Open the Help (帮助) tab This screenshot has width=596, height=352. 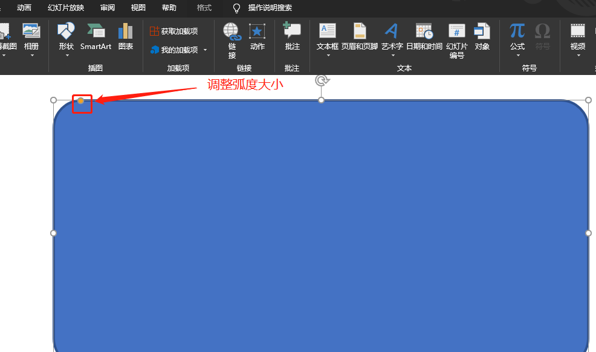(x=169, y=8)
